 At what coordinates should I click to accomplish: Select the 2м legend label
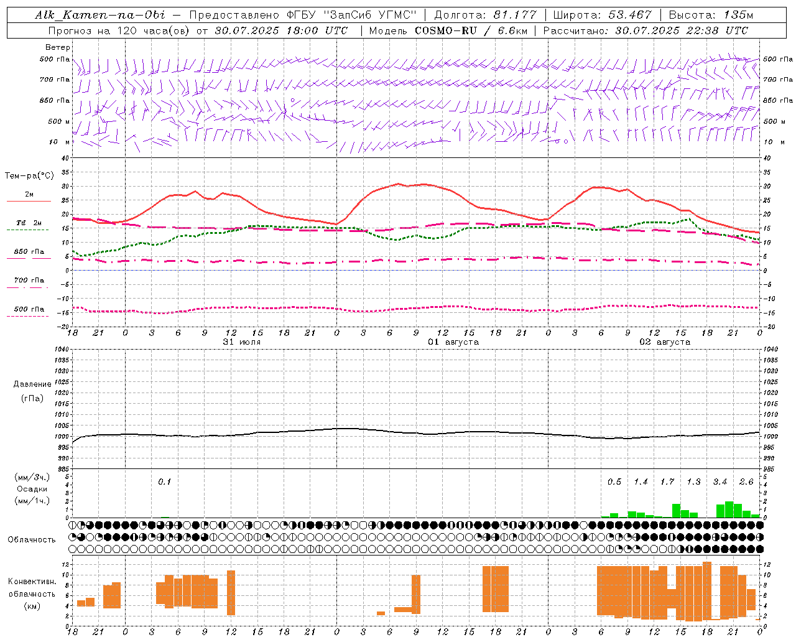(29, 195)
